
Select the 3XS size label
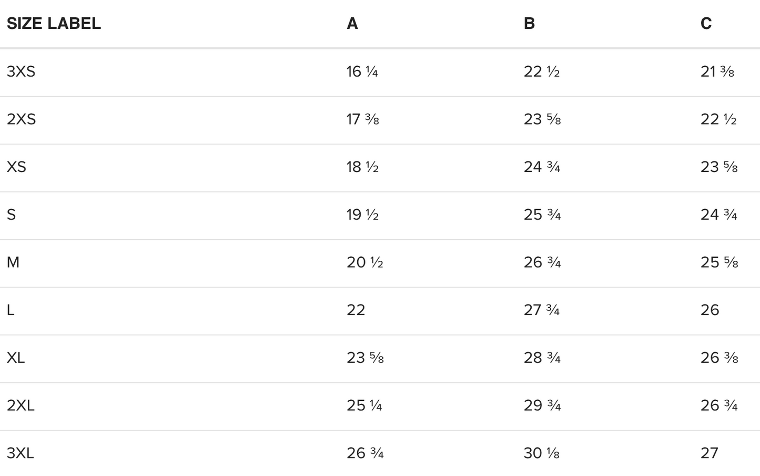[21, 72]
